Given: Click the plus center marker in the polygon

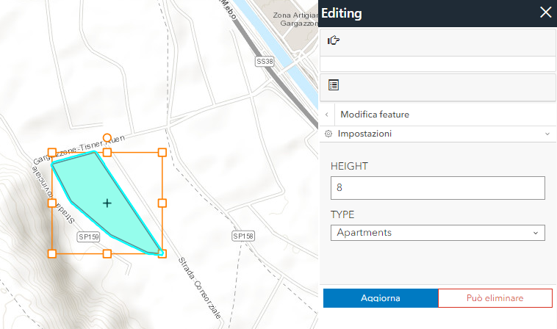Looking at the screenshot, I should point(107,203).
